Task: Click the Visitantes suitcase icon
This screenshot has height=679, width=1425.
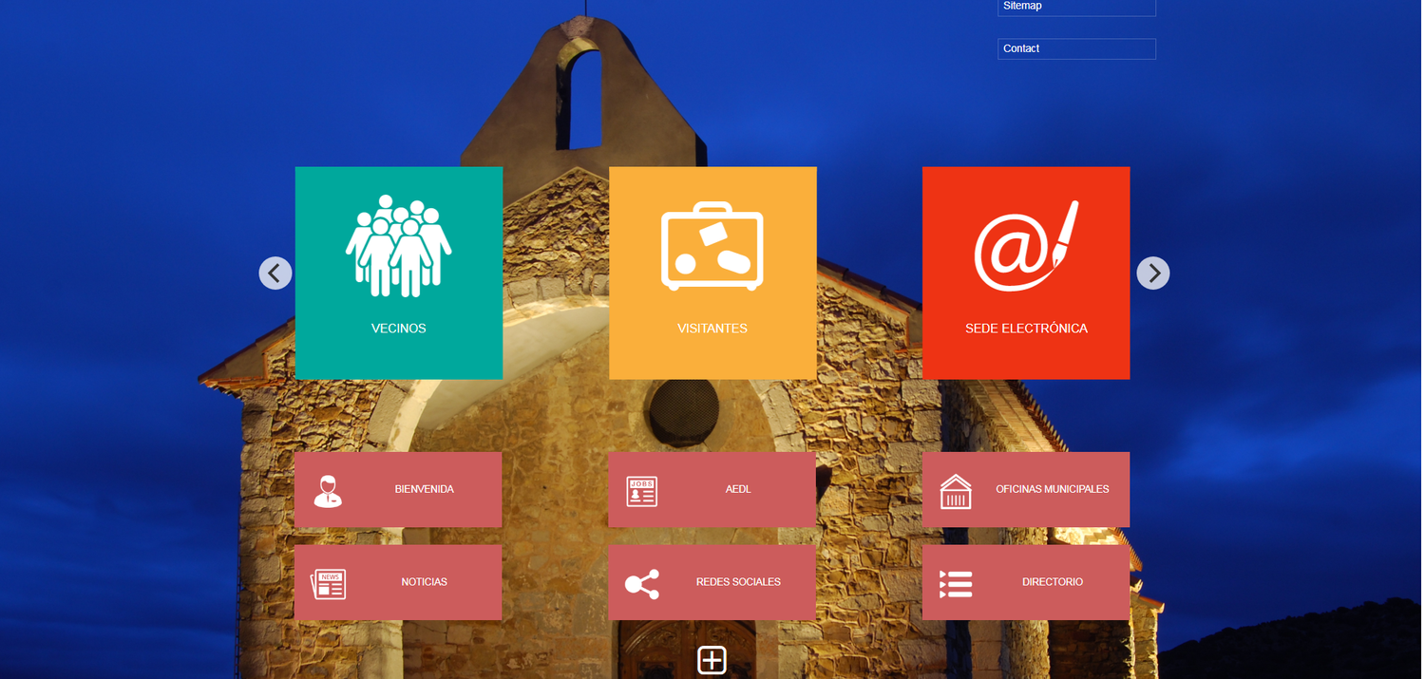Action: pos(712,246)
